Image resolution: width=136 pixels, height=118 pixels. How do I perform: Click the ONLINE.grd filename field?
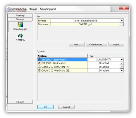point(85,24)
